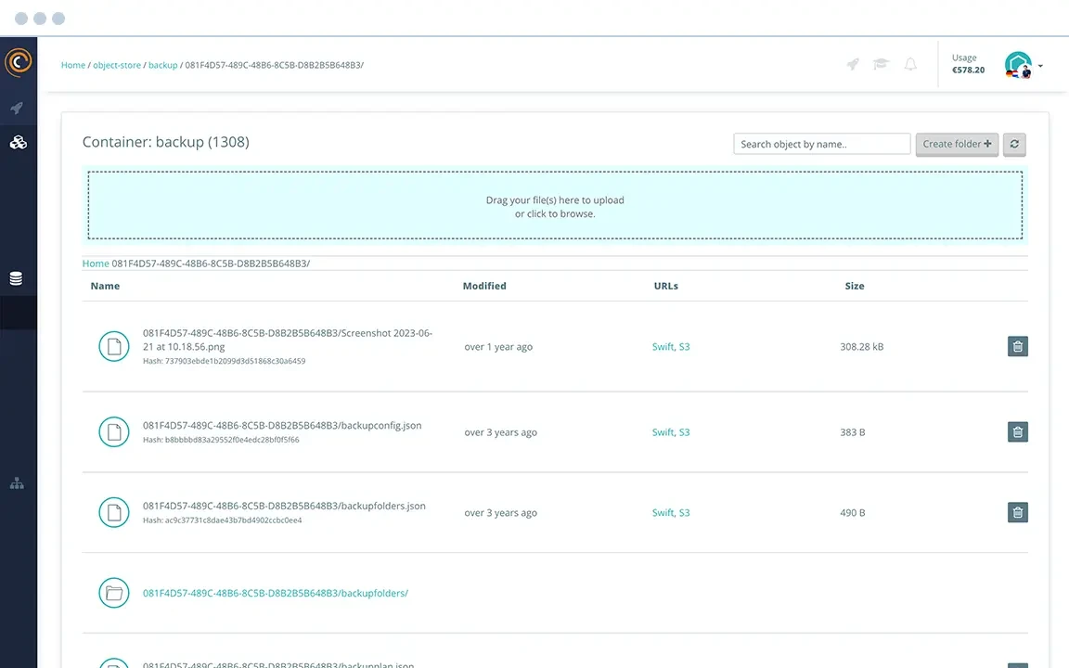The height and width of the screenshot is (668, 1069).
Task: Click the Container: backup (1308) heading
Action: tap(166, 142)
